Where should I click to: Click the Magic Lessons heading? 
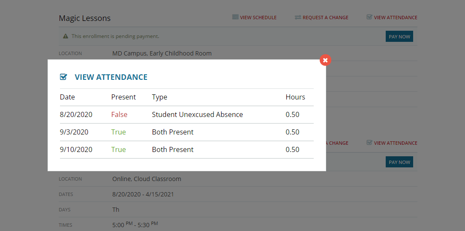pyautogui.click(x=84, y=18)
